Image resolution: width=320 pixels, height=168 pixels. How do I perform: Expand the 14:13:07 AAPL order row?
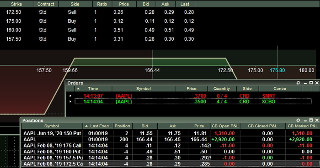[70, 95]
